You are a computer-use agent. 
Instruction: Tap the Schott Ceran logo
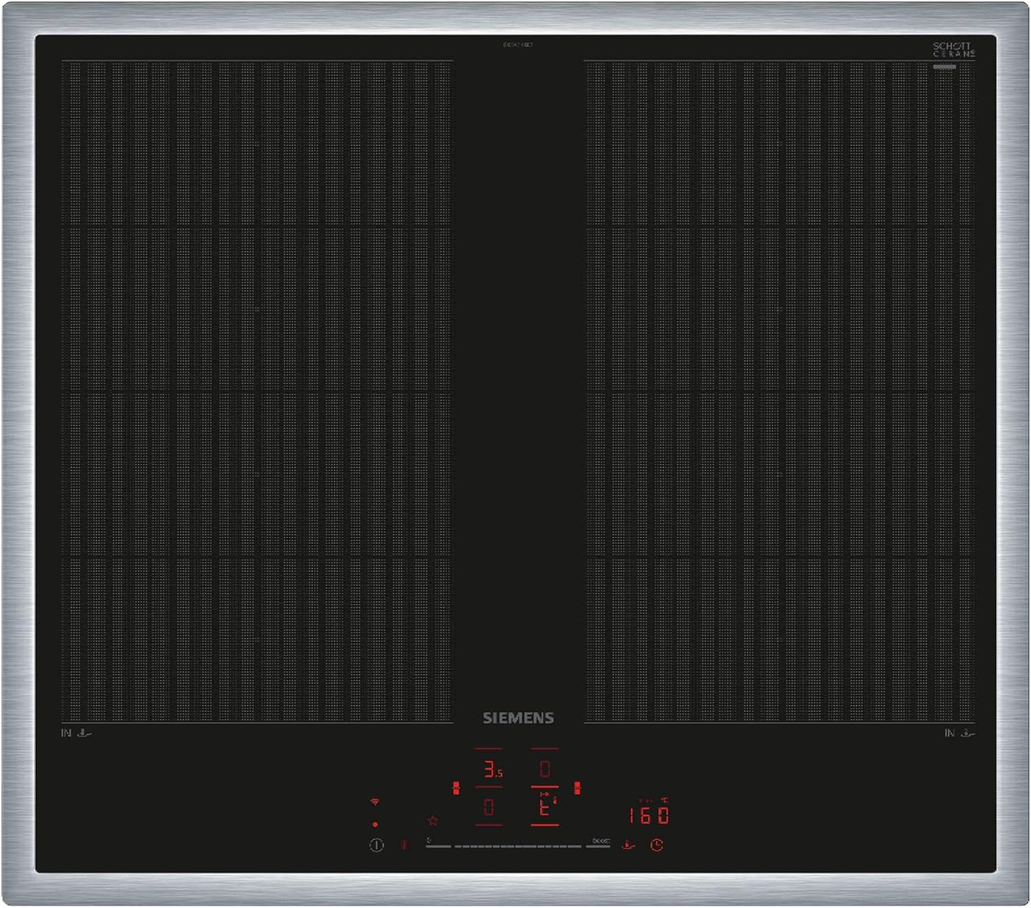point(953,49)
